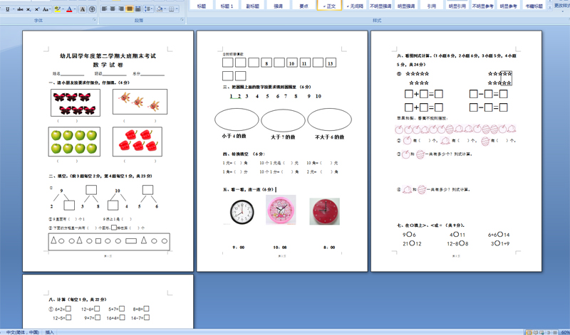Open font color dropdown arrow

click(75, 9)
